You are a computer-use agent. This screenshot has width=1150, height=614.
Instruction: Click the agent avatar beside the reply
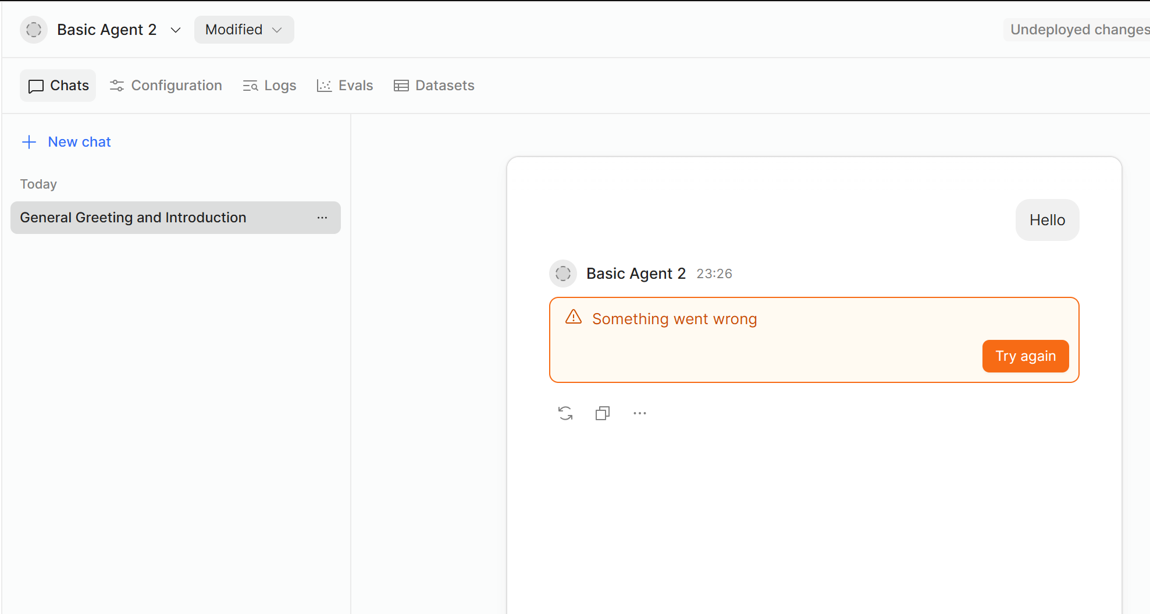563,274
